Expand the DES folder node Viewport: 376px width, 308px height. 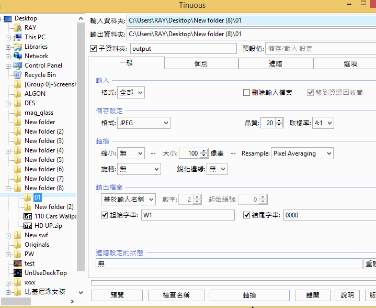8,104
